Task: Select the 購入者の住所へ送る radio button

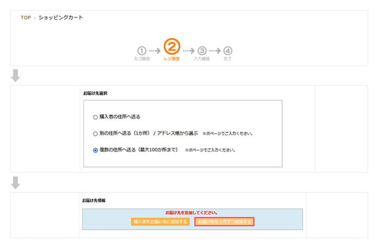Action: pos(95,116)
